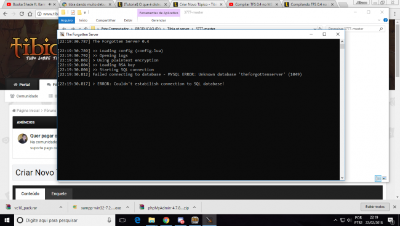Go to Chrome home page
The image size is (400, 226).
tap(30, 14)
